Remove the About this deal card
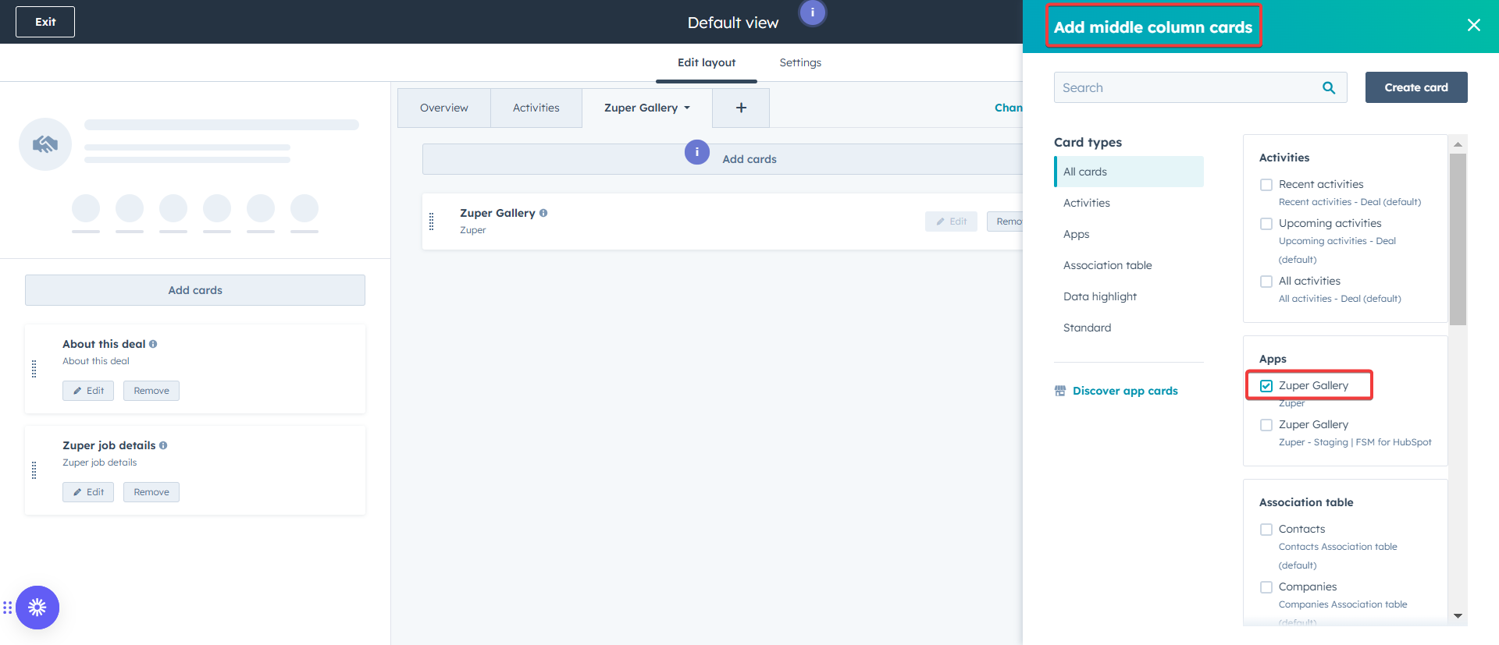 [151, 391]
